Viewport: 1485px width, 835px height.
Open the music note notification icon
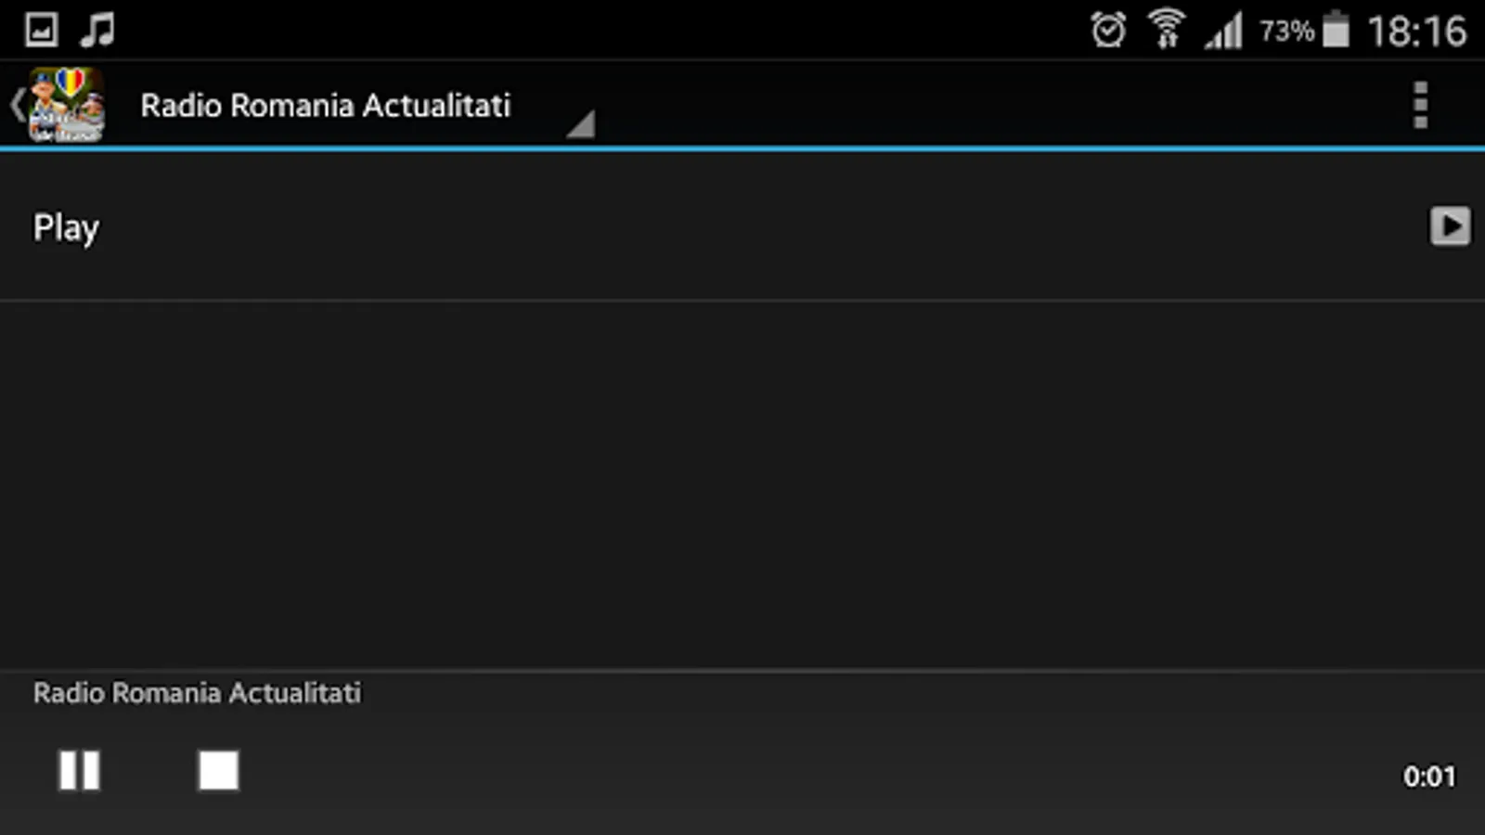(x=97, y=30)
